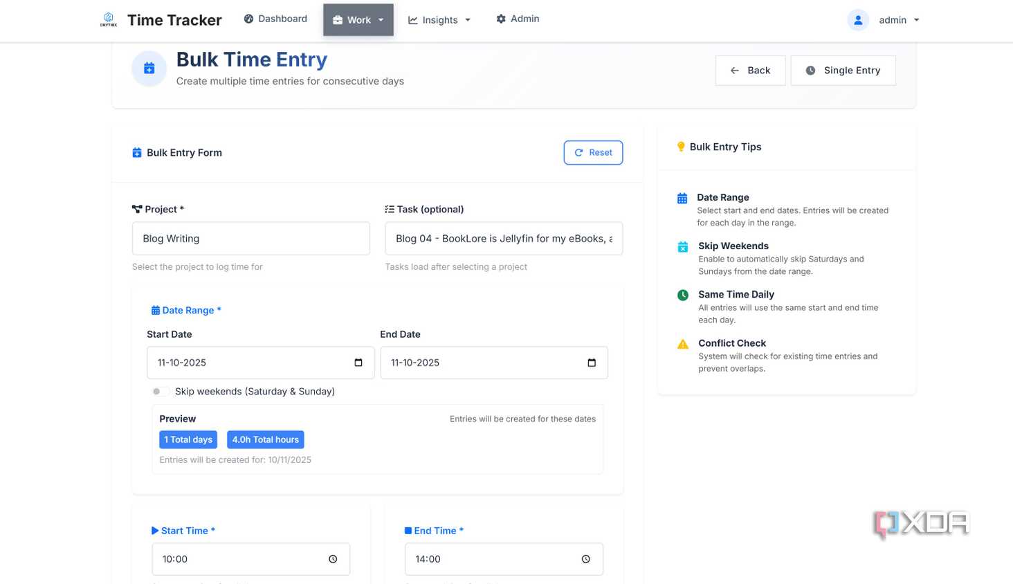
Task: Click the Project label diagram icon
Action: (137, 209)
